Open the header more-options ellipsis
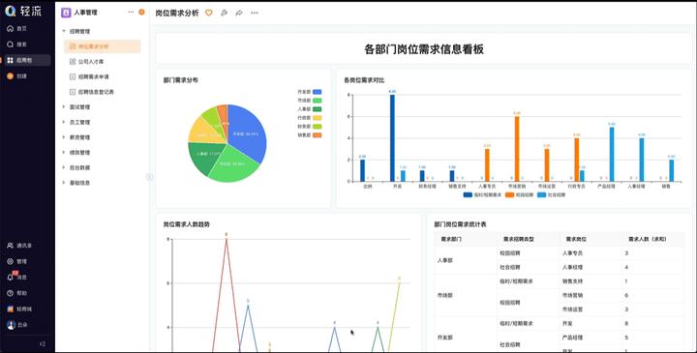 255,13
